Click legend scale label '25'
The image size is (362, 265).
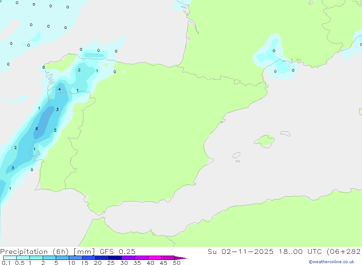click(111, 263)
